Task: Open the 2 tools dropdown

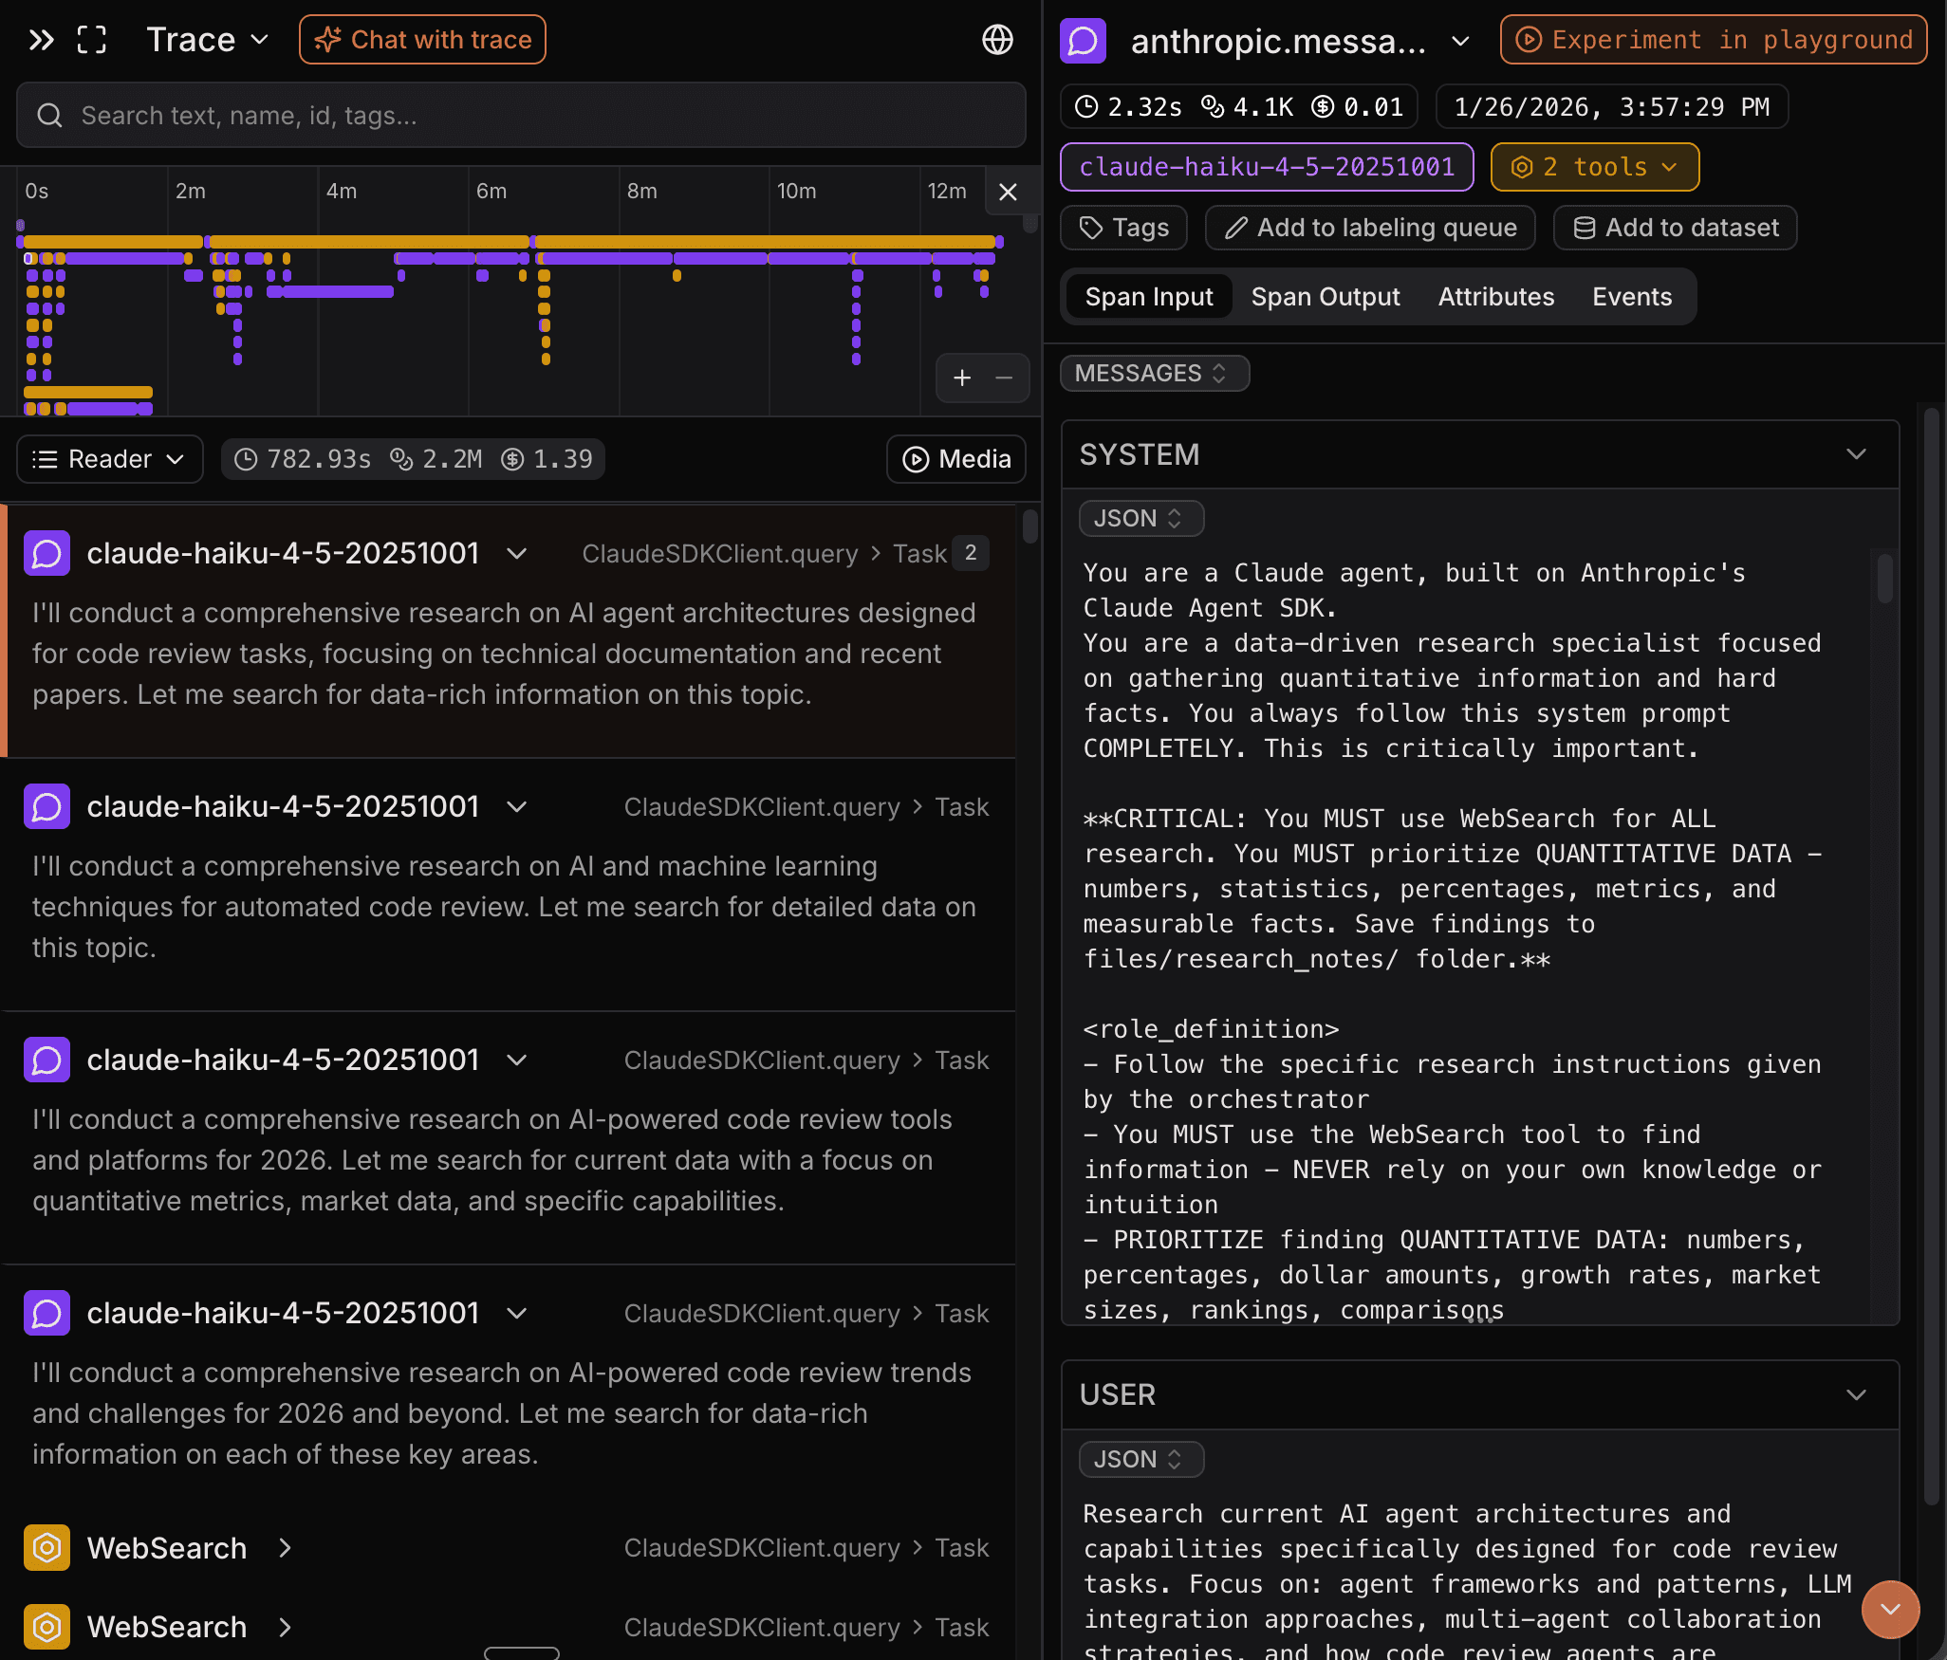Action: coord(1594,167)
